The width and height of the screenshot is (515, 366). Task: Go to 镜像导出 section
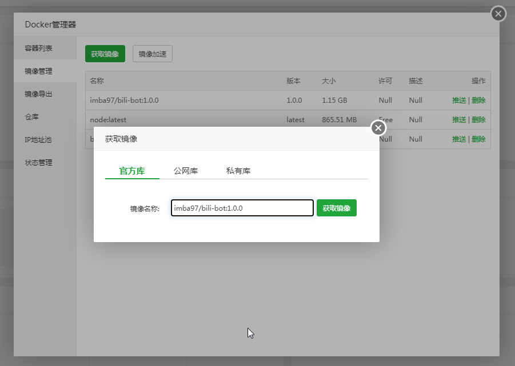39,94
